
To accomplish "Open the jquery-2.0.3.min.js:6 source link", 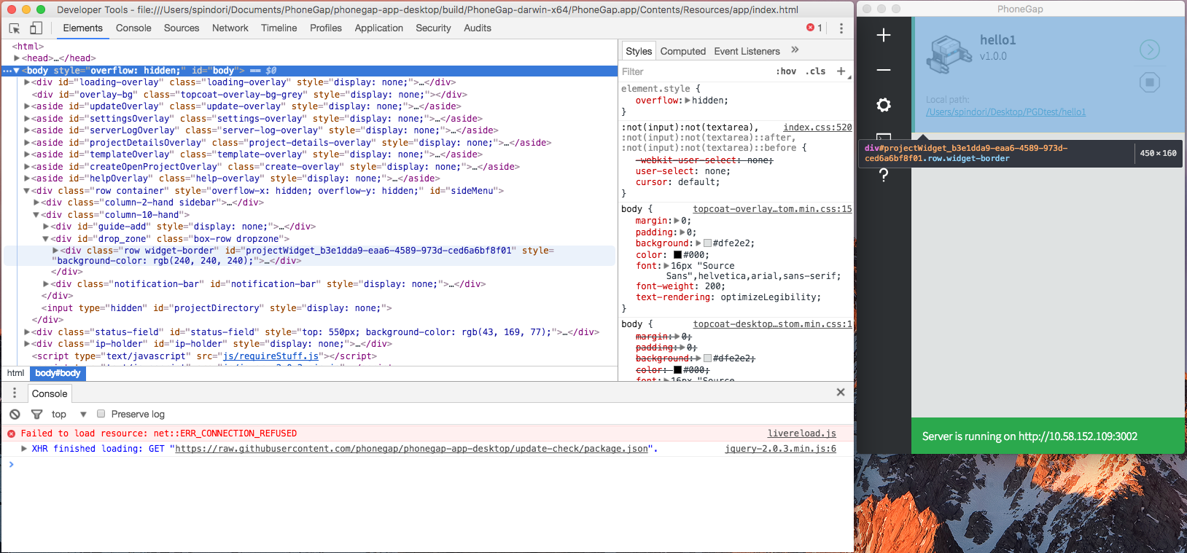I will point(780,449).
